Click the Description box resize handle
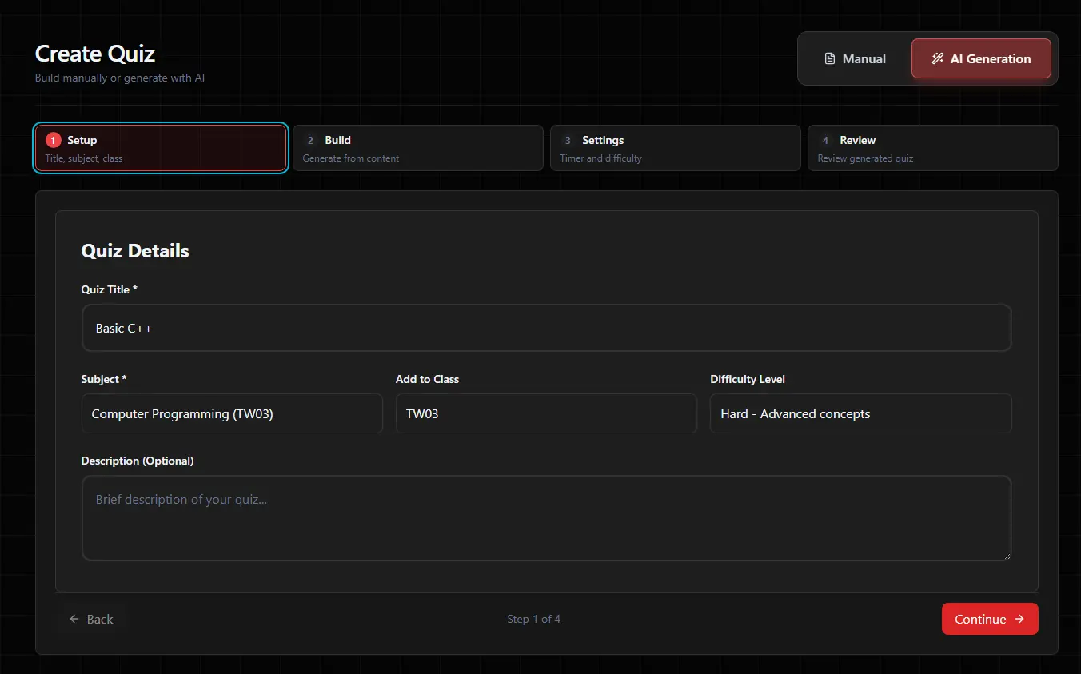Screen dimensions: 1081x674 [1007, 555]
